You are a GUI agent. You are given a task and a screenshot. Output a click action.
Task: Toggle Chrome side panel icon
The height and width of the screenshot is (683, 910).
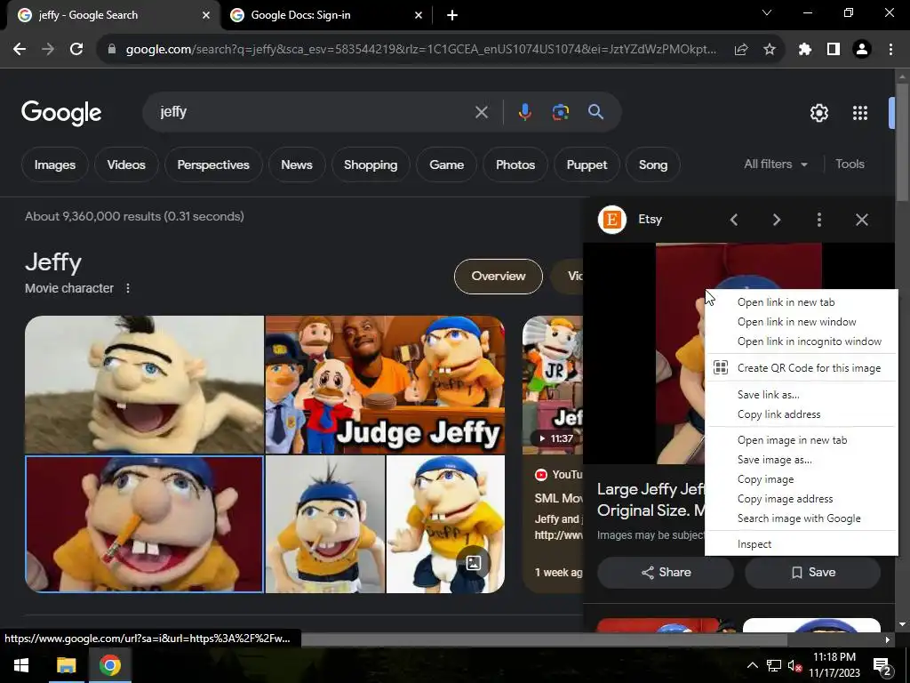point(834,50)
